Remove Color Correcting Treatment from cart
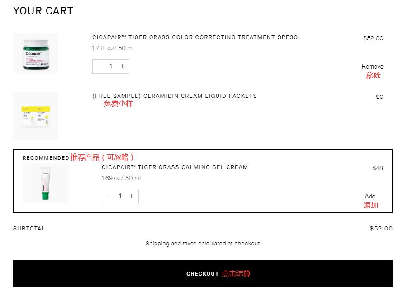 coord(372,66)
